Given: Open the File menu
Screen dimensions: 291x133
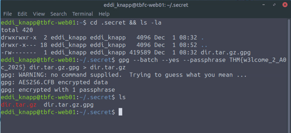Looking at the screenshot, I should tap(7, 14).
